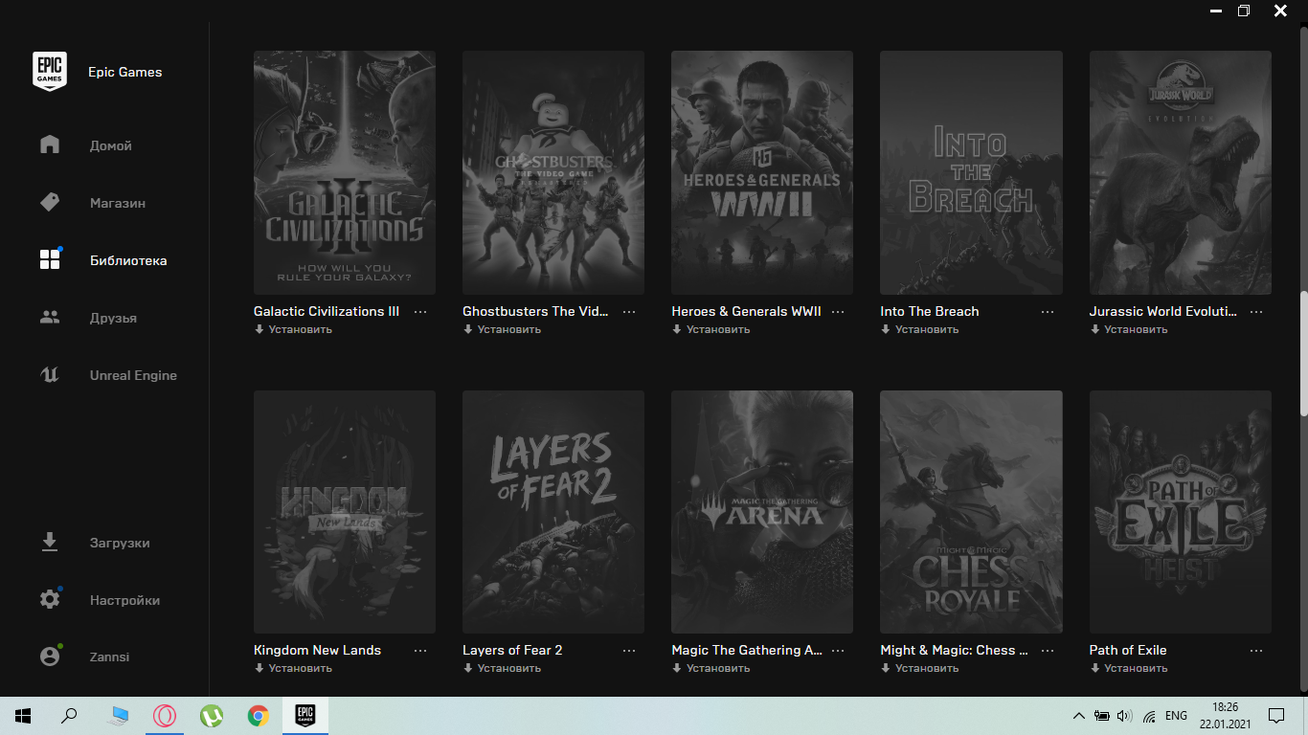
Task: Select Magic The Gathering Arena cover art
Action: pyautogui.click(x=762, y=511)
